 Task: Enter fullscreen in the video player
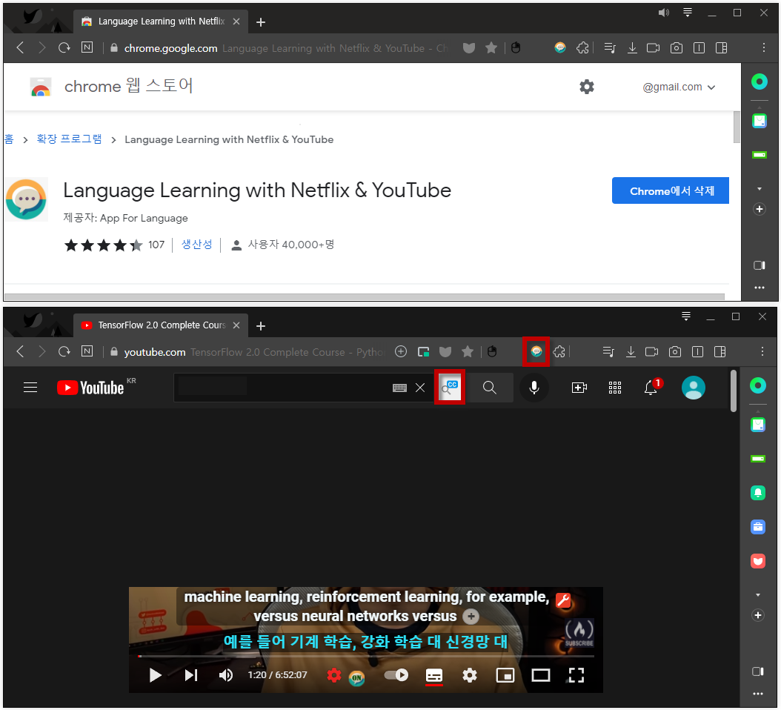coord(576,675)
